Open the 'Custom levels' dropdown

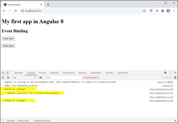click(91, 78)
